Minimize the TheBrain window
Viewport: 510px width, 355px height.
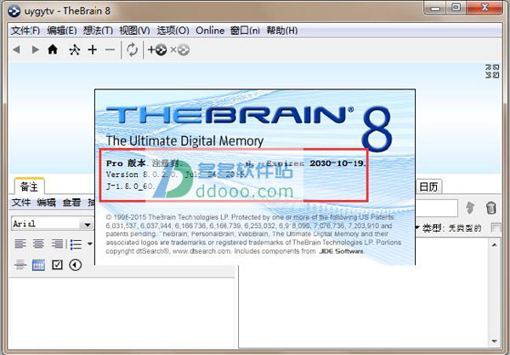pyautogui.click(x=435, y=8)
